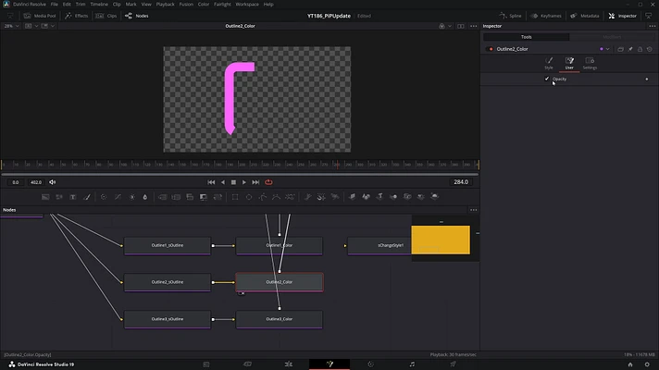Toggle the Clips panel
This screenshot has height=370, width=659.
106,16
